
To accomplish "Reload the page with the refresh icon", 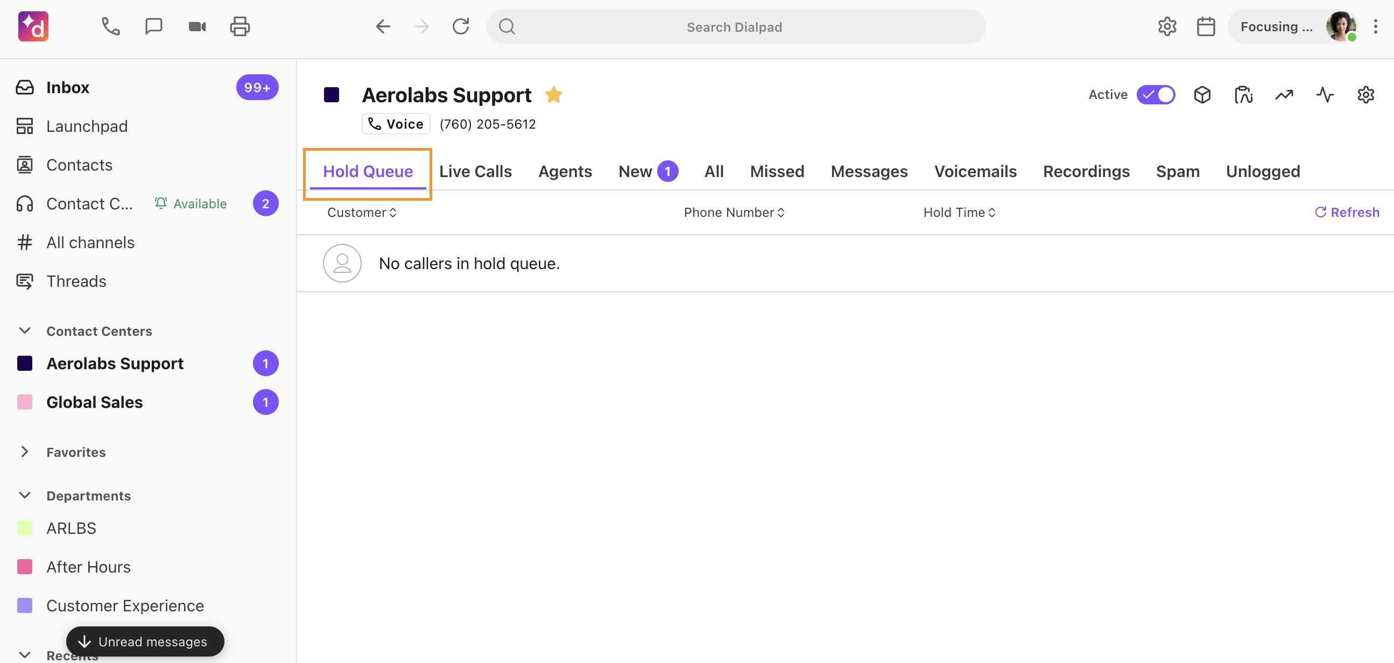I will tap(461, 26).
